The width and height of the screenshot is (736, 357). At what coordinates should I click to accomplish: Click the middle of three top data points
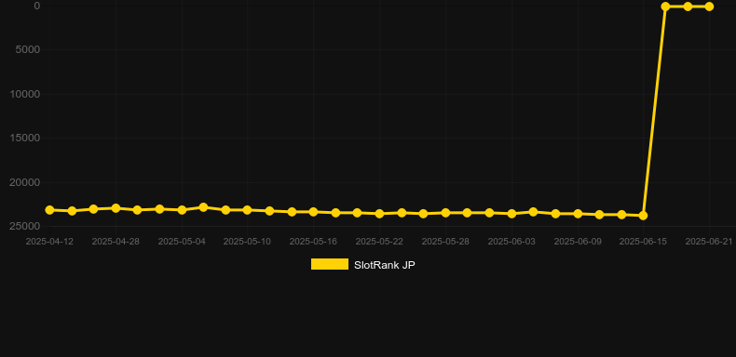point(688,7)
